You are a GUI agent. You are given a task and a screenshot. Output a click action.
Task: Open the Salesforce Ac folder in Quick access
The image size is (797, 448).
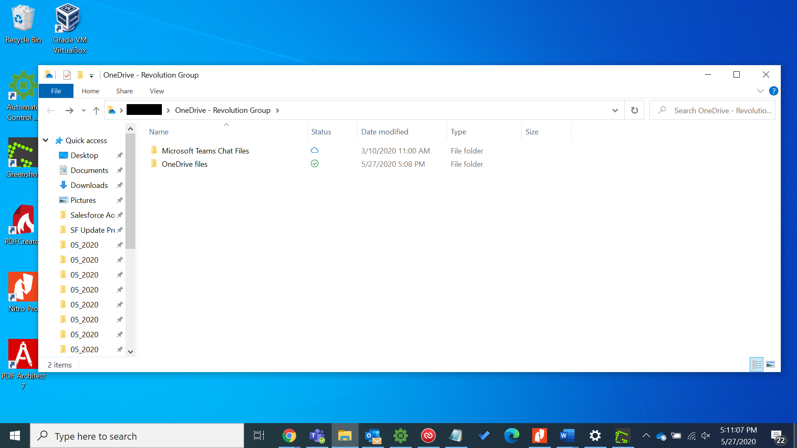(93, 215)
